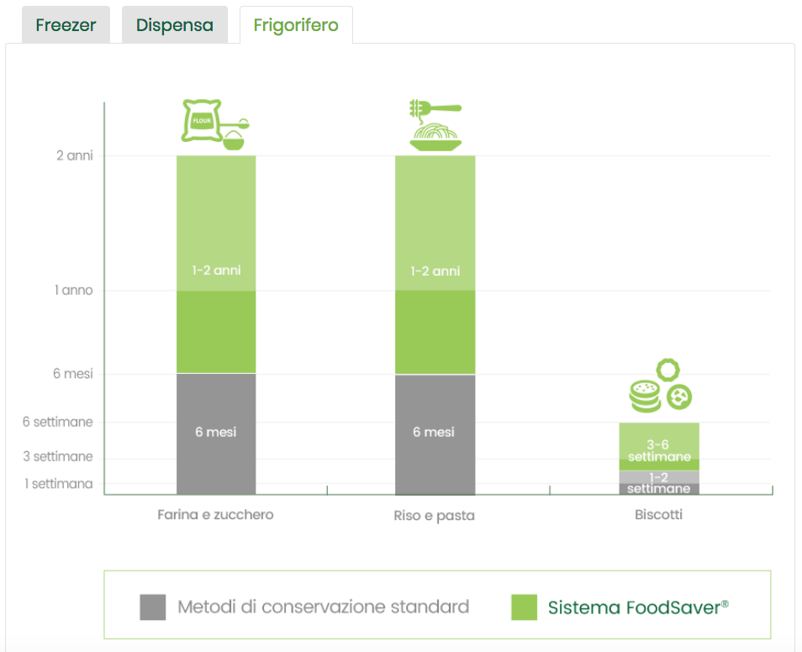Click the gray standard methods legend swatch
The height and width of the screenshot is (652, 802).
(153, 607)
